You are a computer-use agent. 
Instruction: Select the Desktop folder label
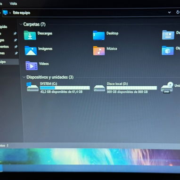113,33
